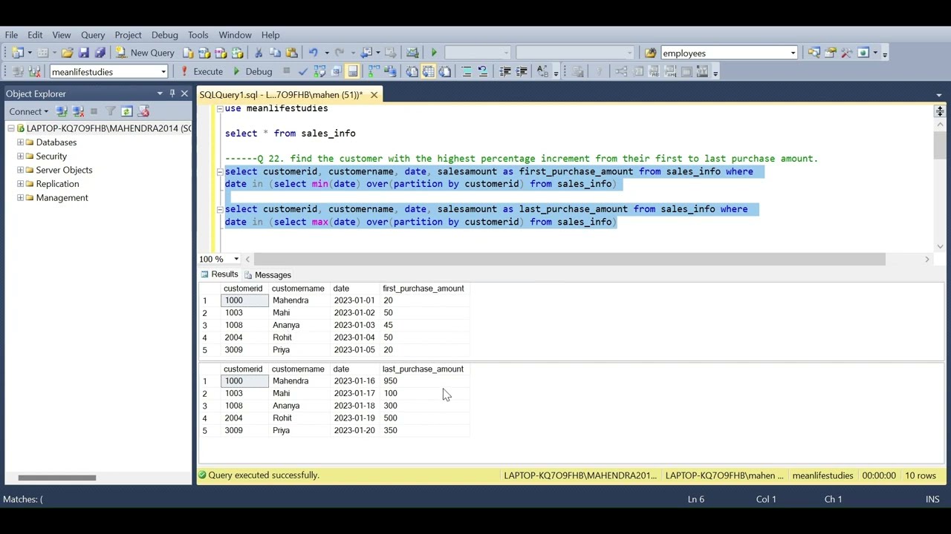Expand the Management tree node
951x534 pixels.
(20, 198)
